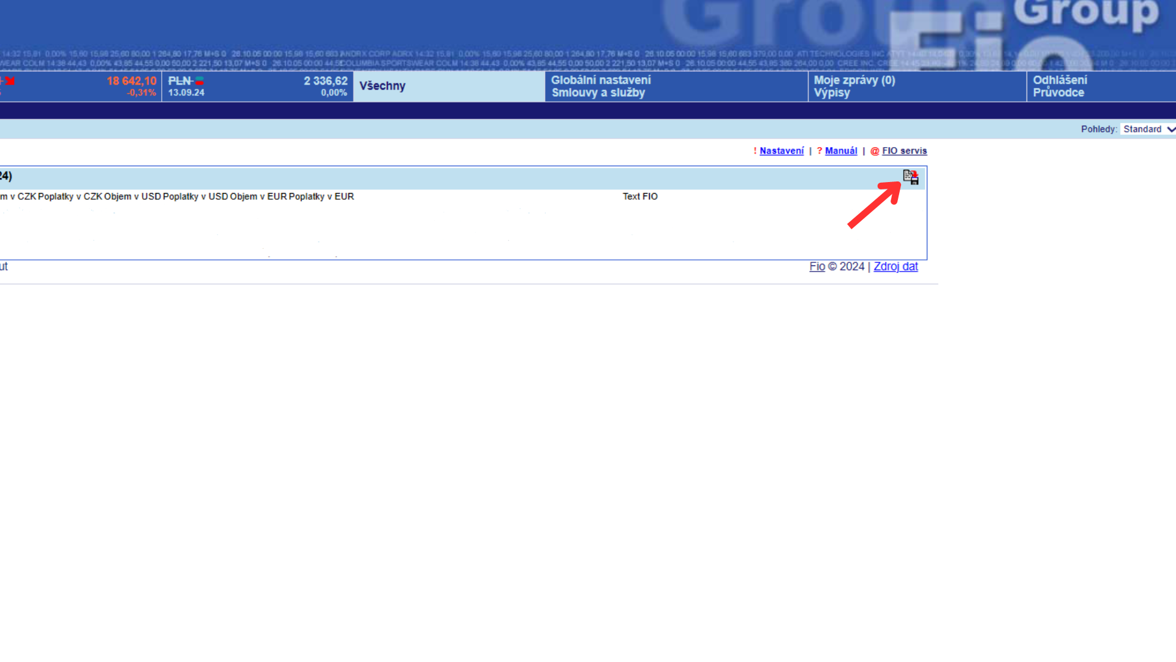1176x662 pixels.
Task: Open the Nastavení link
Action: [781, 151]
